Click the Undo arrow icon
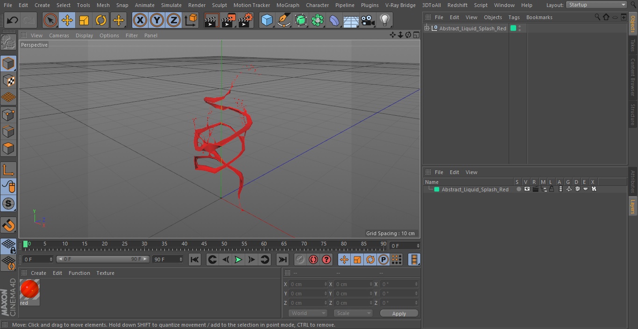 [13, 20]
